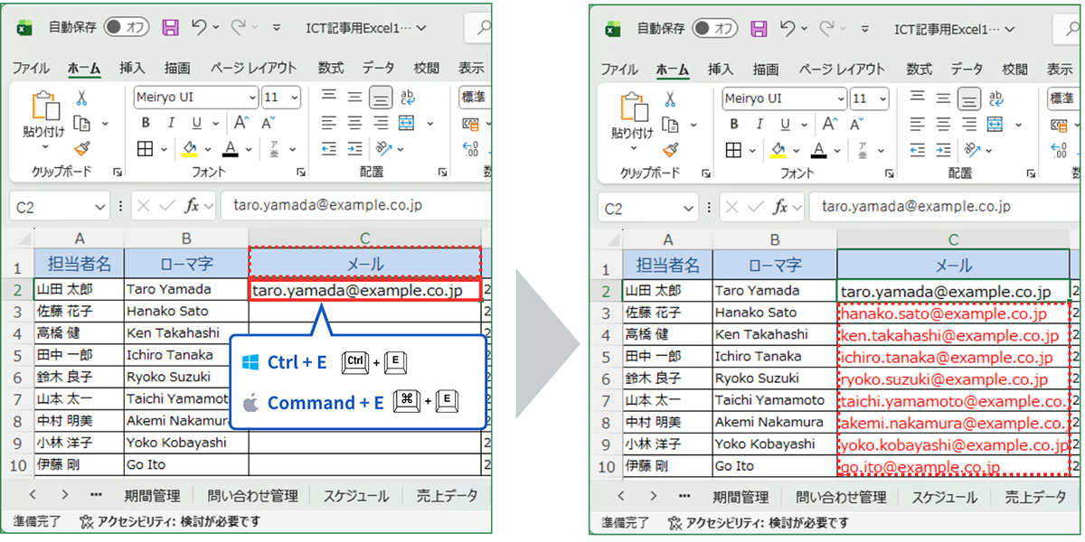Click Undo arrow in right window title bar

[788, 28]
